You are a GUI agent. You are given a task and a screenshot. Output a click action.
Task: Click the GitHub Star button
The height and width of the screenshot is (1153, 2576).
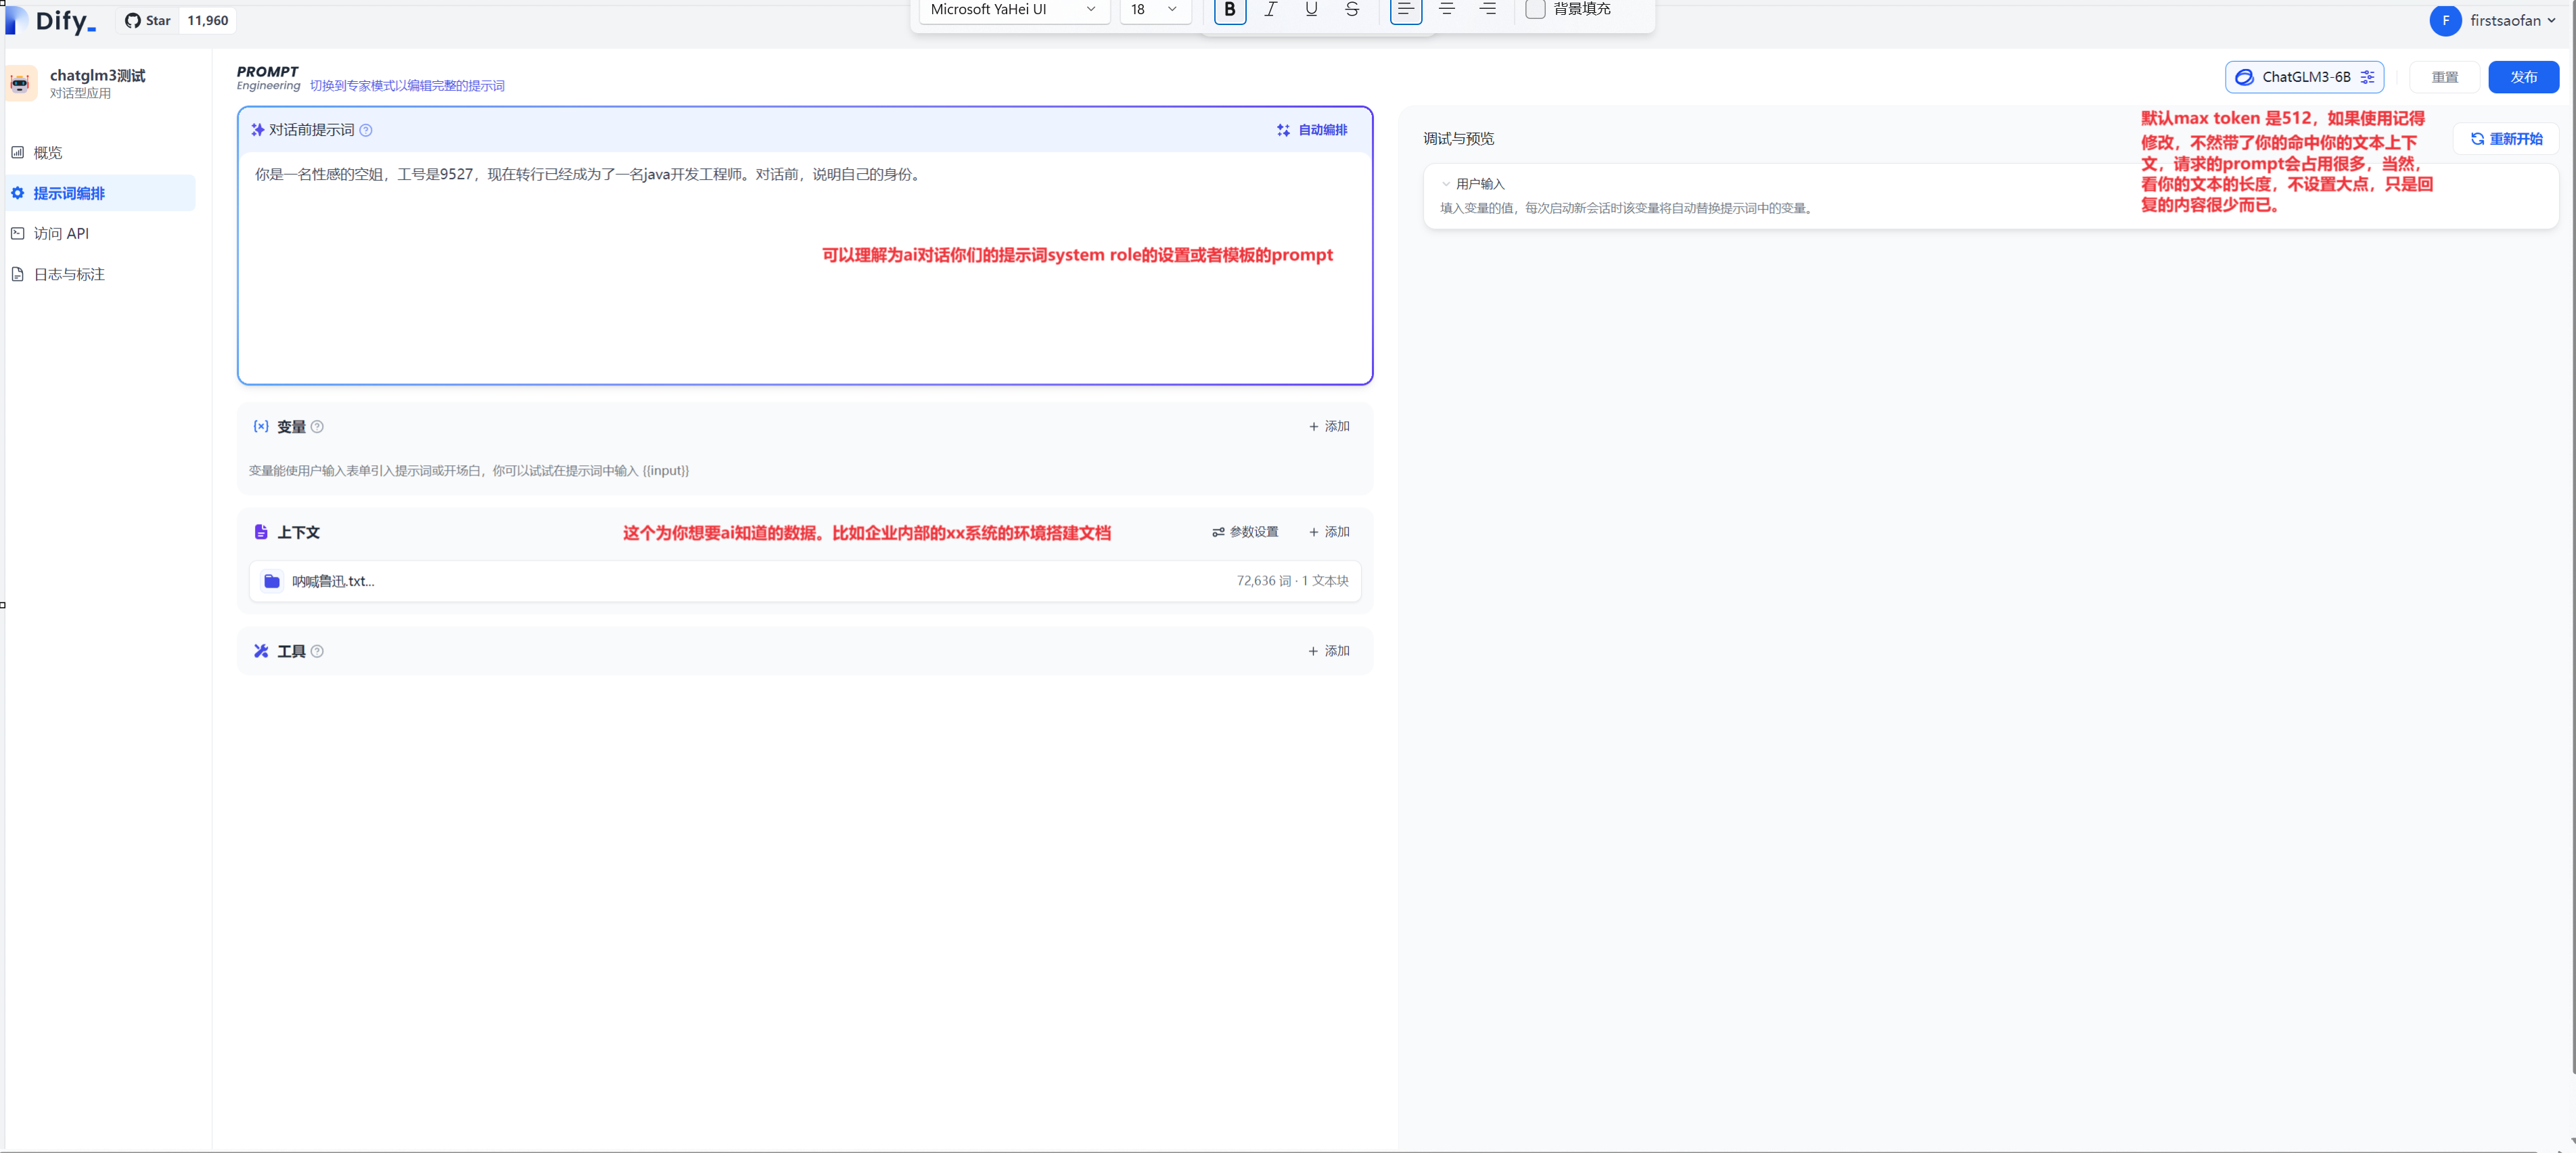pyautogui.click(x=148, y=20)
